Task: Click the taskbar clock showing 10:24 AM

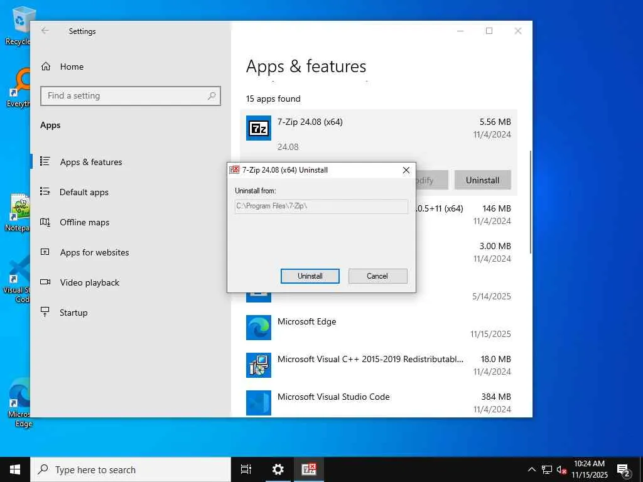Action: pos(589,469)
